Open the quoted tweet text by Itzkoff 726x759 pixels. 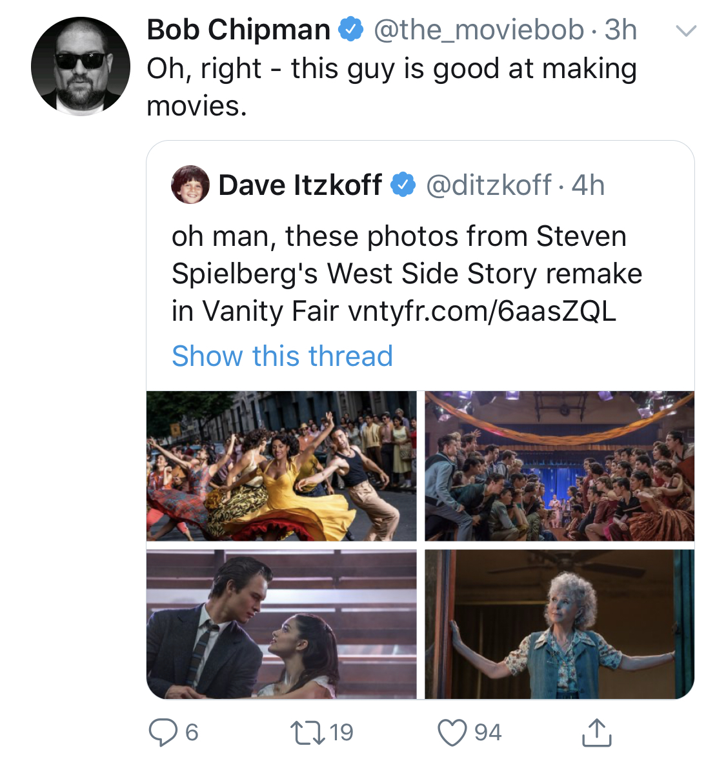[x=407, y=274]
